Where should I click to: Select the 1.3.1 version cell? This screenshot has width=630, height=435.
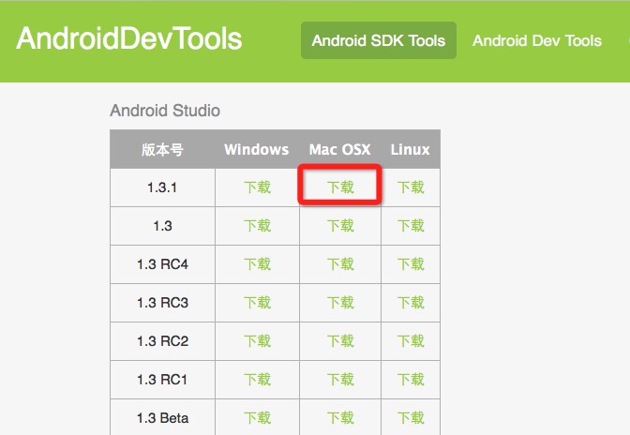coord(162,187)
